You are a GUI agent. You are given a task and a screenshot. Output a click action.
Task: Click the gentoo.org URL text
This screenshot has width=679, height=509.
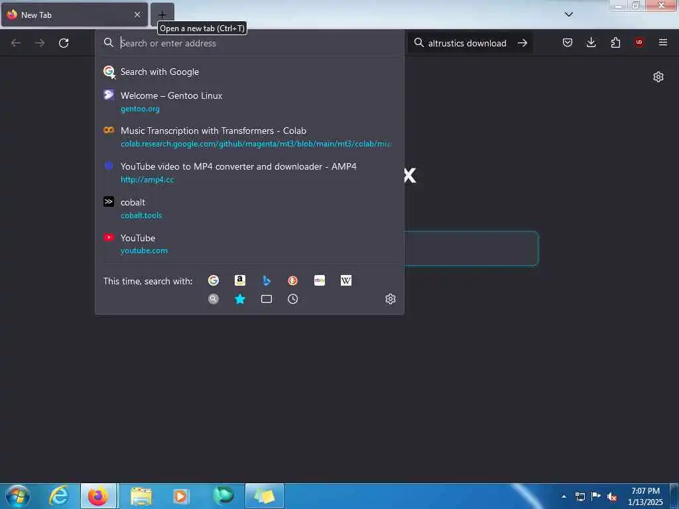(x=140, y=109)
